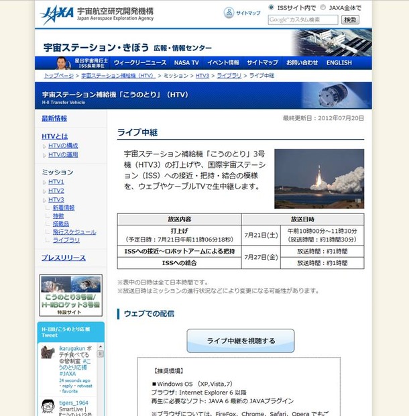Click the ISS photo in the header

[331, 42]
